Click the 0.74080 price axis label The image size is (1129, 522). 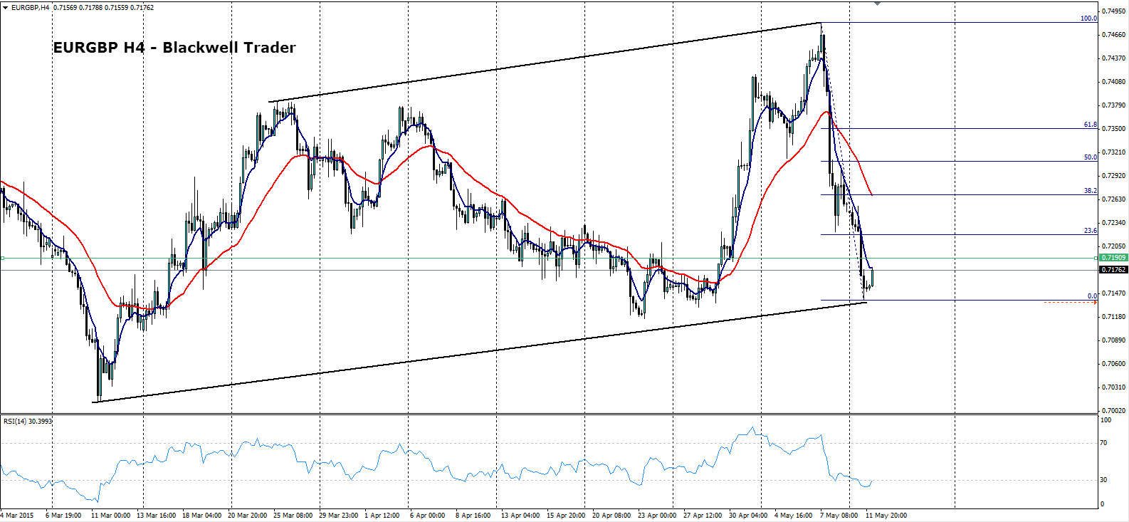1114,82
